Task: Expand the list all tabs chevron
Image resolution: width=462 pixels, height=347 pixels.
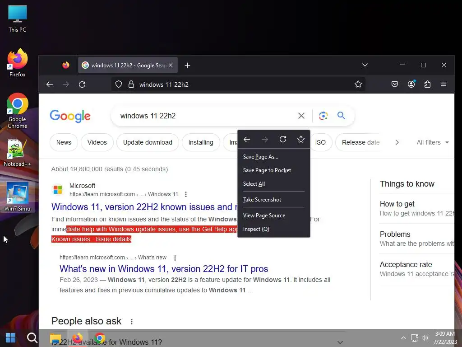Action: pyautogui.click(x=365, y=65)
